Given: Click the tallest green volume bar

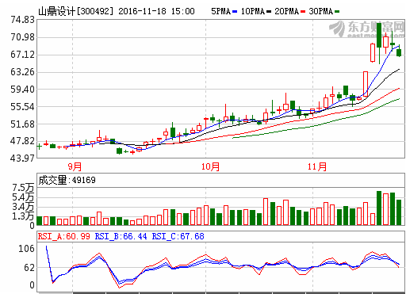Looking at the screenshot, I should (379, 208).
